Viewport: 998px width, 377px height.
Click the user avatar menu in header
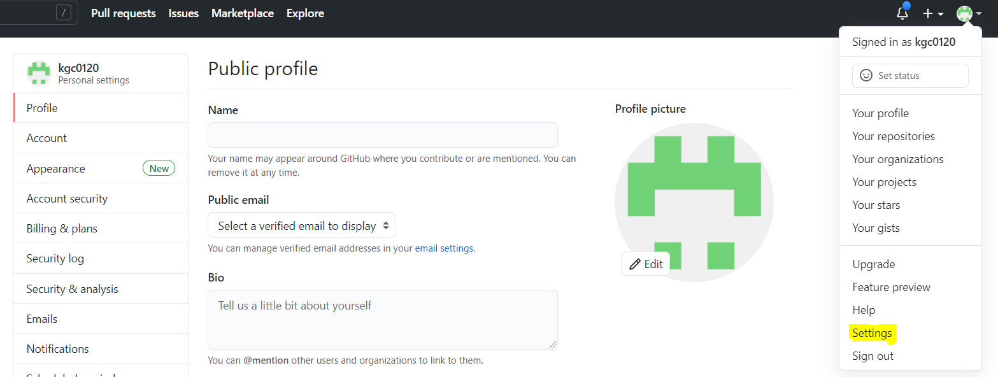969,13
